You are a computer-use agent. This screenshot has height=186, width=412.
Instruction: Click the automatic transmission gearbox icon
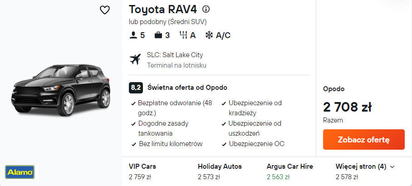[183, 35]
